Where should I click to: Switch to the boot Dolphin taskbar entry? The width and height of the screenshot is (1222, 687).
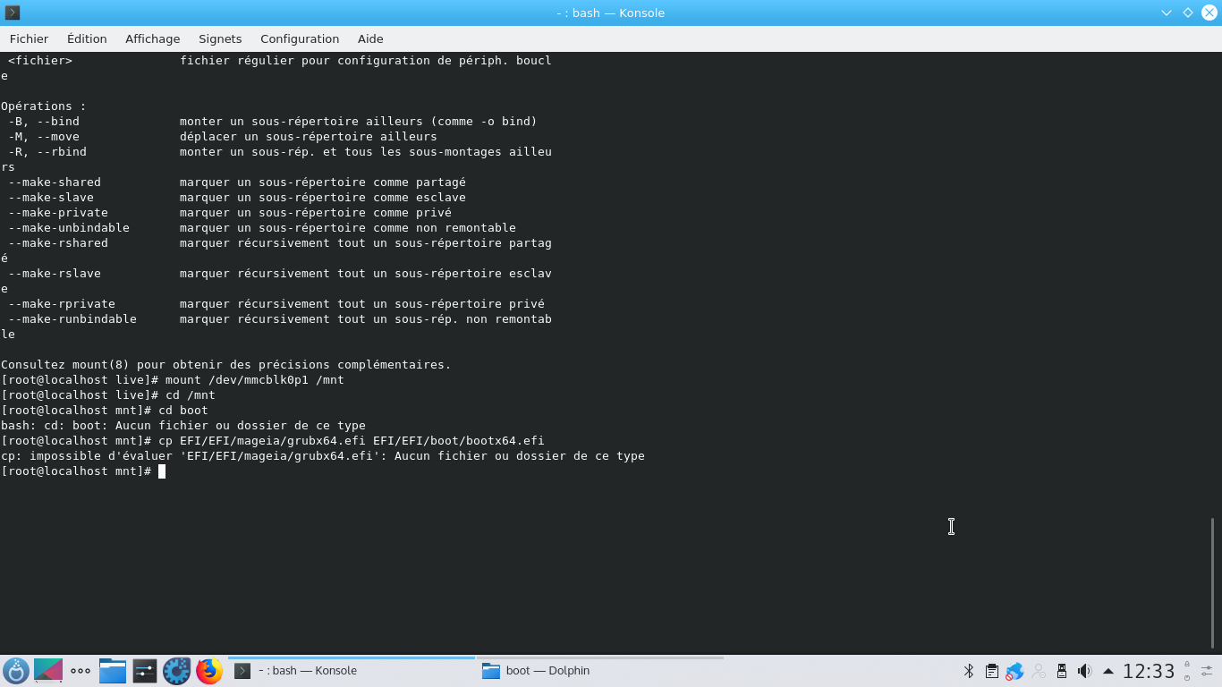pyautogui.click(x=599, y=671)
